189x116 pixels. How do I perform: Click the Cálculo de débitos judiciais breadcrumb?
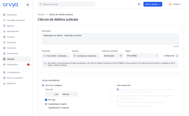(x=61, y=14)
